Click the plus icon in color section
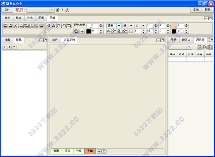This screenshot has height=157, width=215. coord(82,31)
